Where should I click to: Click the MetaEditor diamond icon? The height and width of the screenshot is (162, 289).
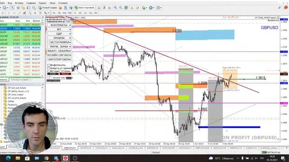click(x=60, y=8)
